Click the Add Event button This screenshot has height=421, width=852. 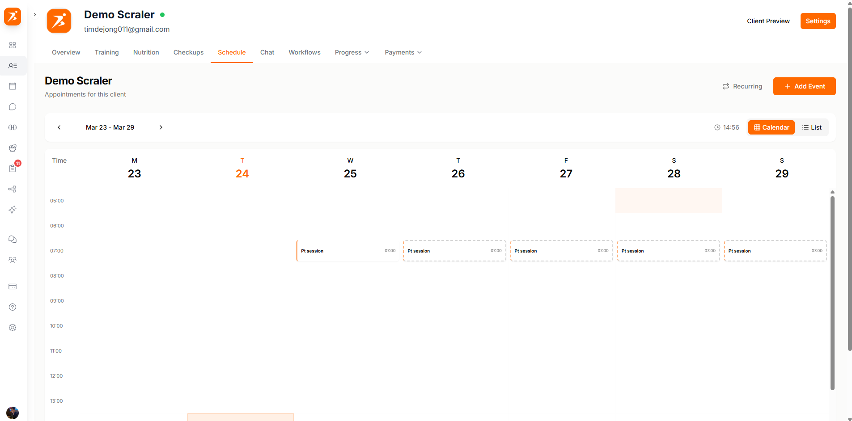(x=804, y=86)
